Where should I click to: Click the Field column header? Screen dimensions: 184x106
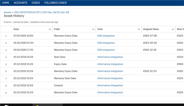coord(57,29)
